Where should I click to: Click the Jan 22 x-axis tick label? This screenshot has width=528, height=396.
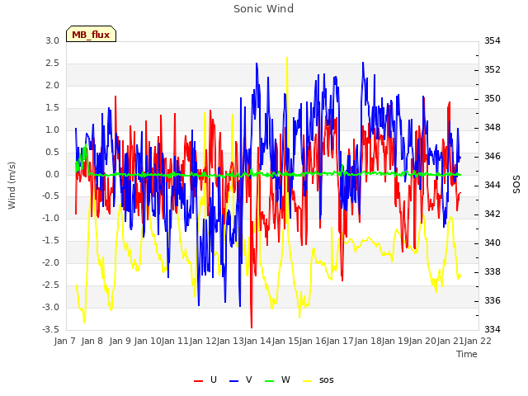pos(478,341)
